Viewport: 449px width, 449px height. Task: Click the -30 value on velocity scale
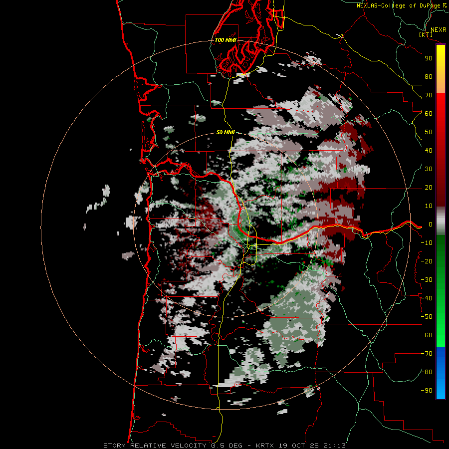click(427, 280)
